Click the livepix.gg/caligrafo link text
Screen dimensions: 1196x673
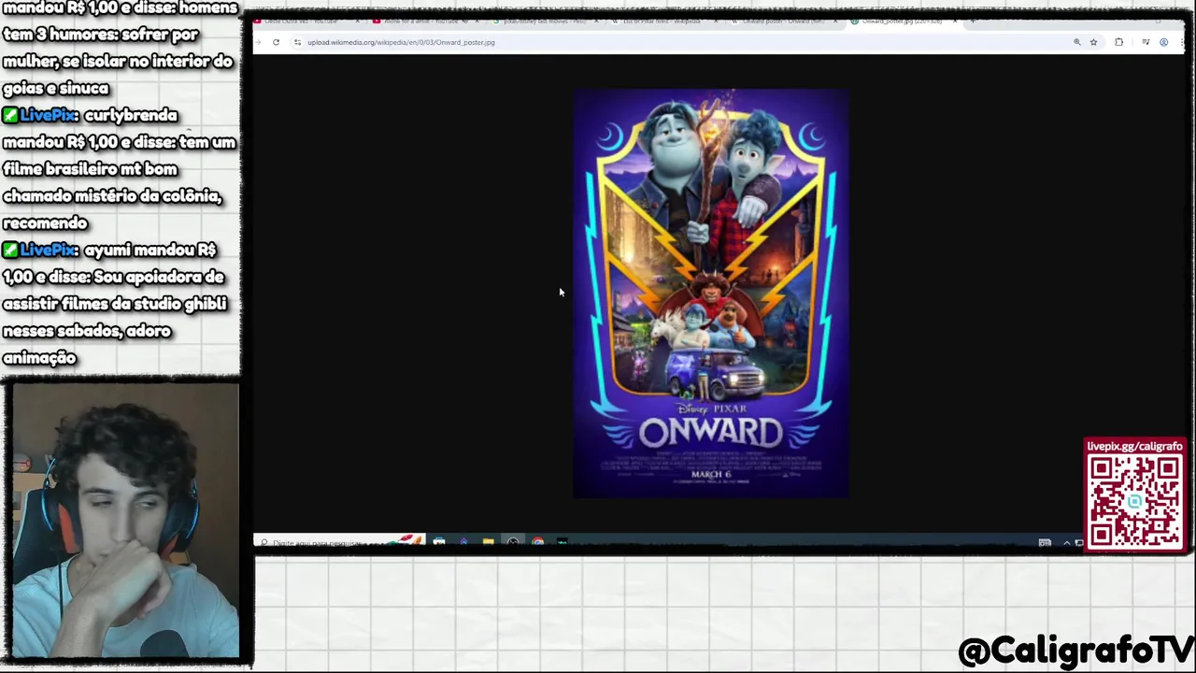1134,447
